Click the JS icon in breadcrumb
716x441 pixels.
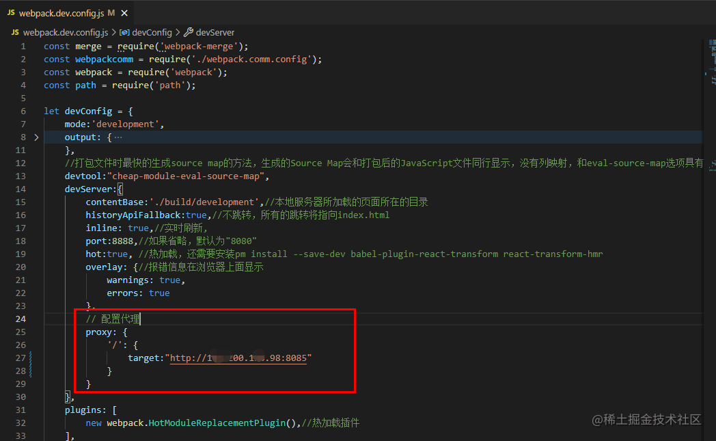coord(15,32)
